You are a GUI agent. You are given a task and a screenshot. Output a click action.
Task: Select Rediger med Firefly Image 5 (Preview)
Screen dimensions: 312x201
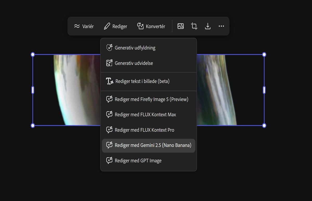(148, 99)
